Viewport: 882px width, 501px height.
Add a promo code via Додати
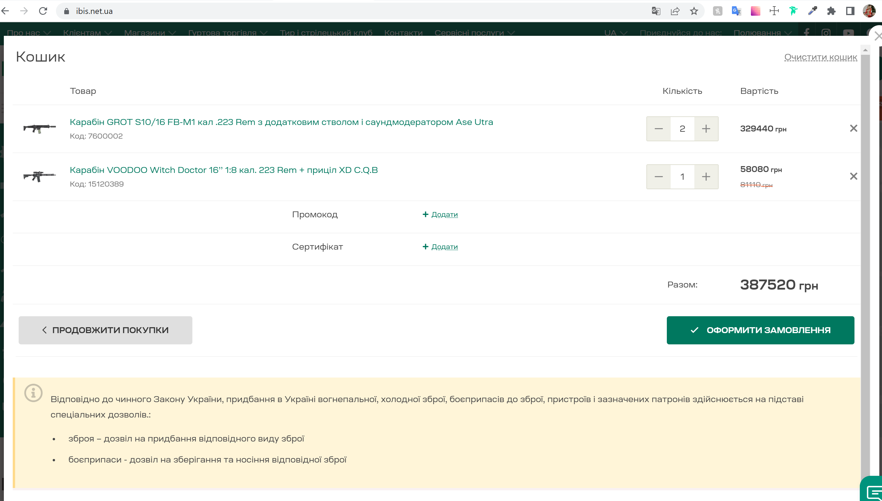pyautogui.click(x=444, y=214)
